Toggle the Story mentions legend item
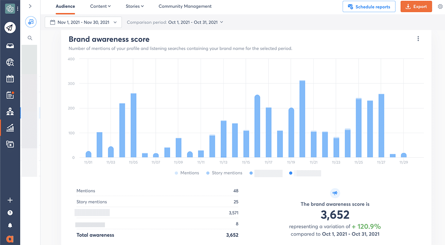 click(224, 173)
